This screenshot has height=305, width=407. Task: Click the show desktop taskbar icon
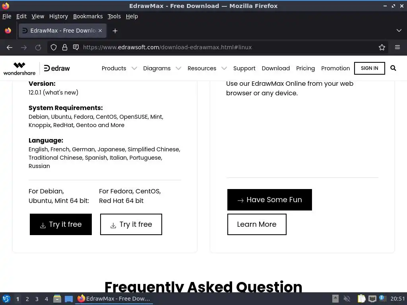[x=68, y=299]
